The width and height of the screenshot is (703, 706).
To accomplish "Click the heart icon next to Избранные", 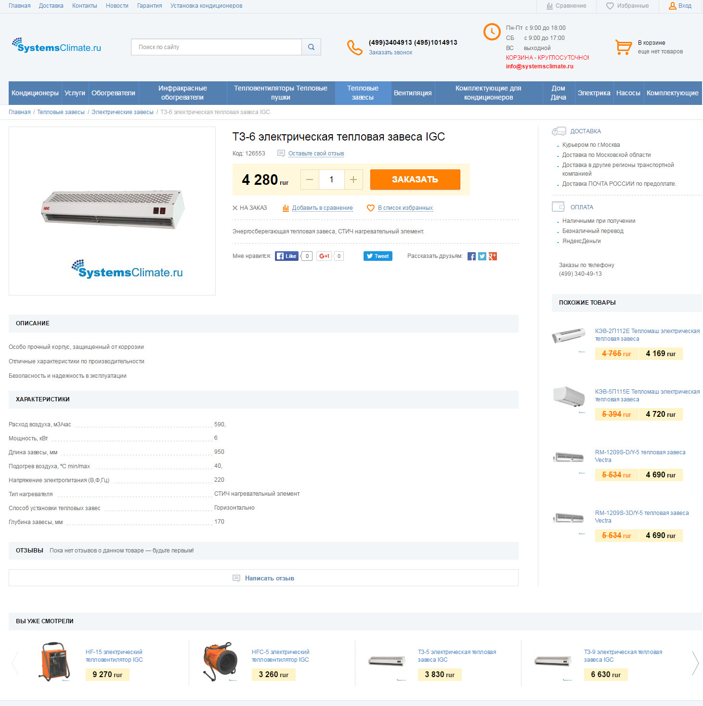I will point(610,6).
